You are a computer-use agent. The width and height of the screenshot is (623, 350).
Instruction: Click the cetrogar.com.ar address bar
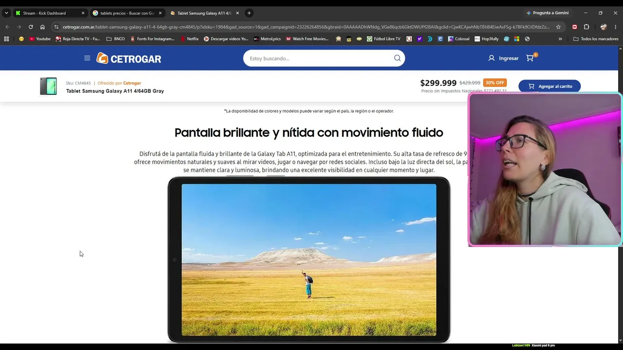(x=306, y=27)
